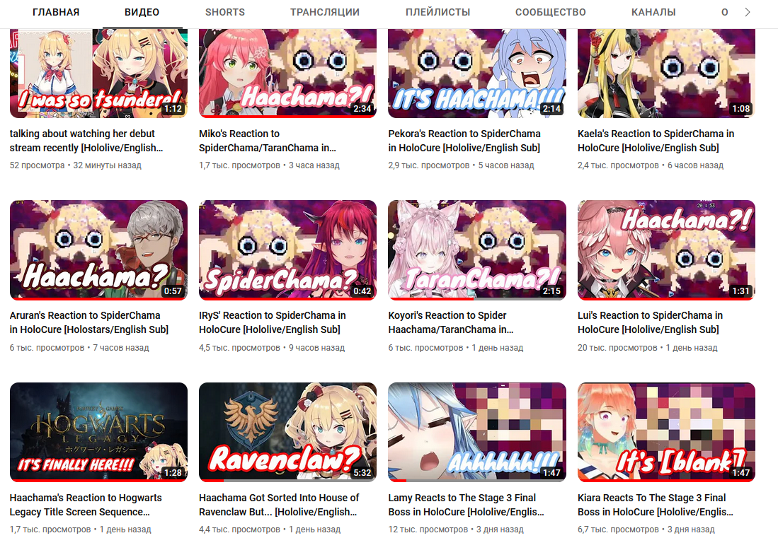Open Kiara's It's [blank] thumbnail

(x=666, y=432)
